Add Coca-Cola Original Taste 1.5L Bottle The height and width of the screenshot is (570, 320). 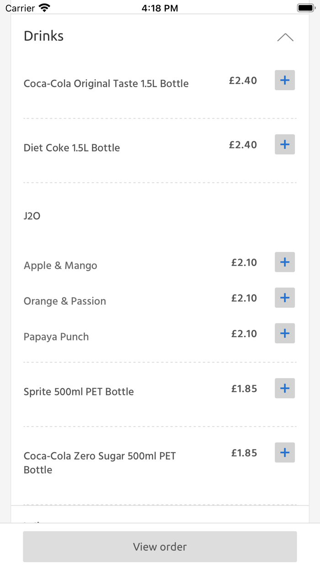click(284, 80)
